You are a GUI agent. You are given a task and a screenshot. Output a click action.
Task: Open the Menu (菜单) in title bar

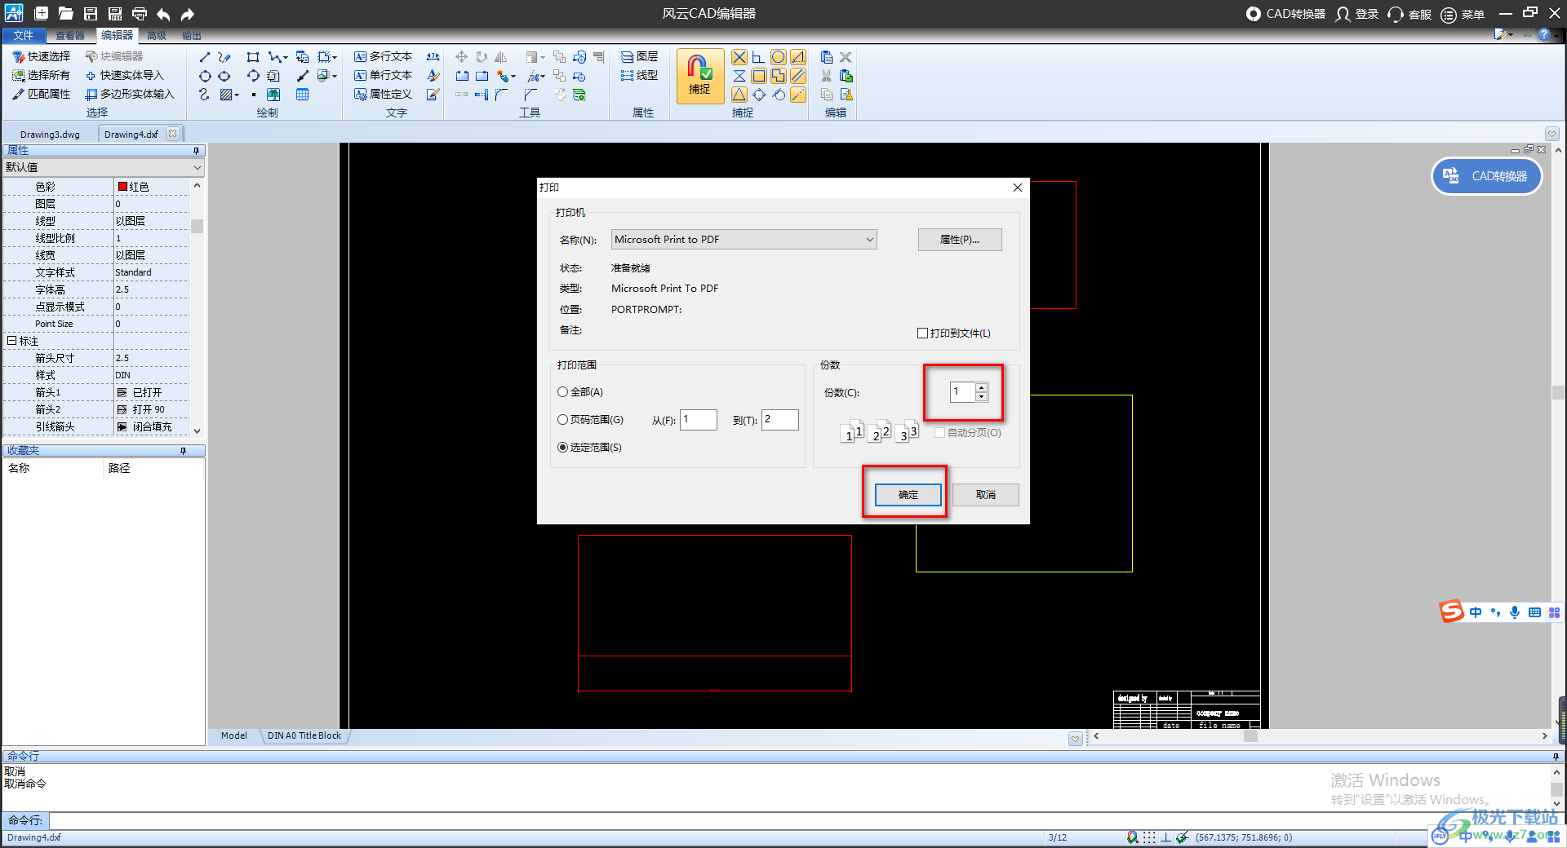point(1463,14)
